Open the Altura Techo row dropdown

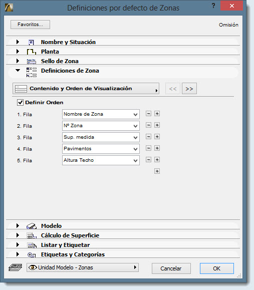pos(101,160)
